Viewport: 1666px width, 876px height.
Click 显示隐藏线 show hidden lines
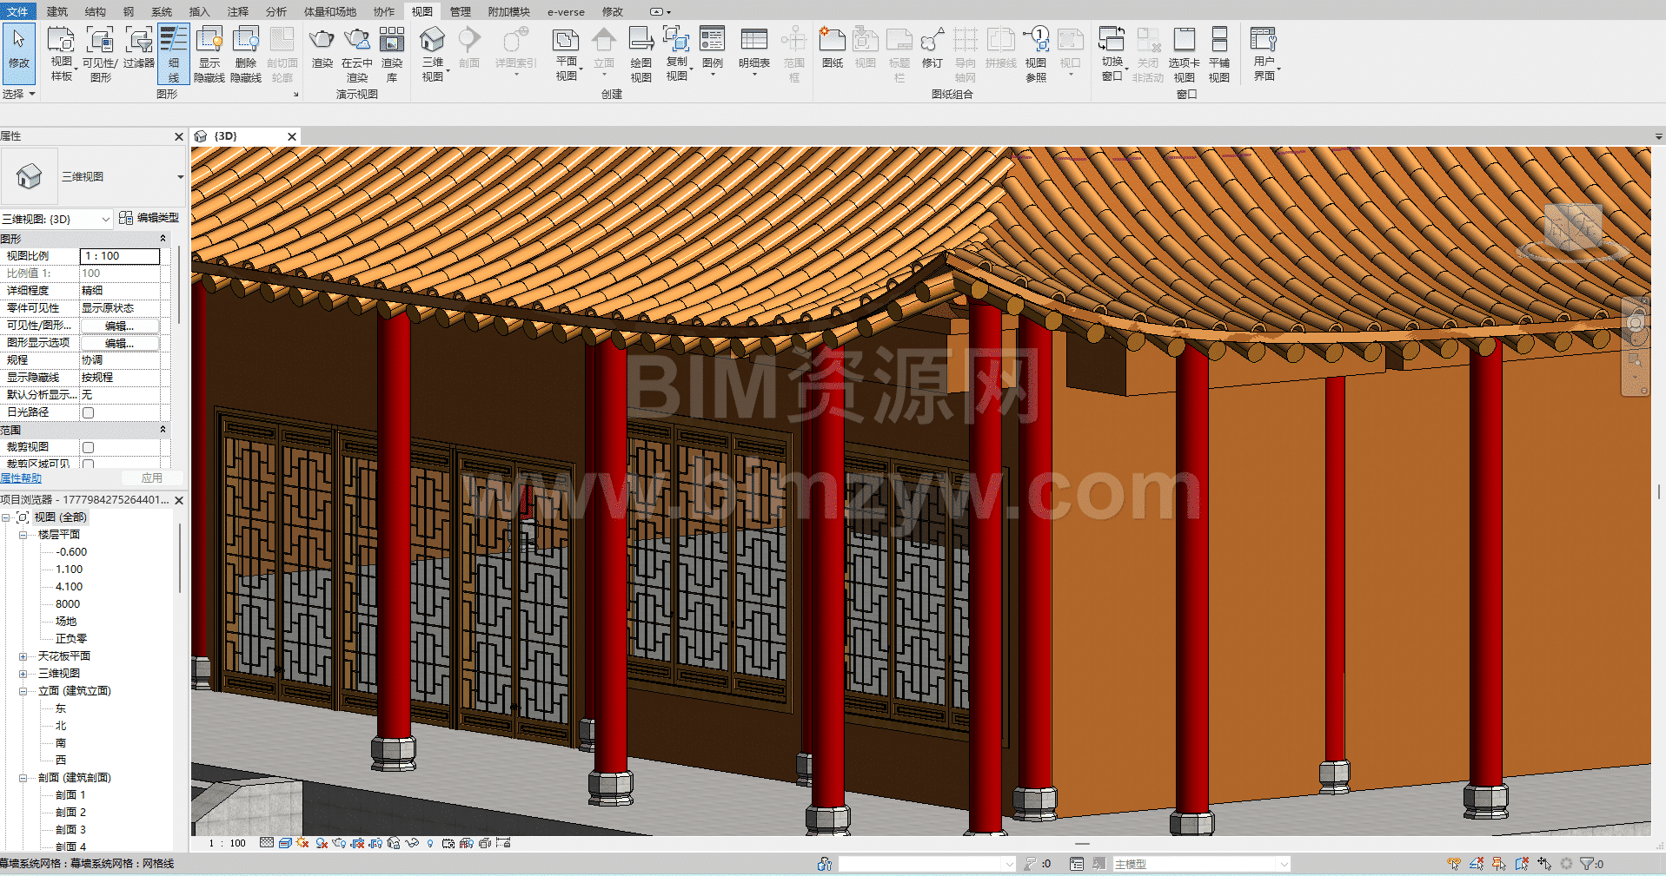[x=209, y=54]
